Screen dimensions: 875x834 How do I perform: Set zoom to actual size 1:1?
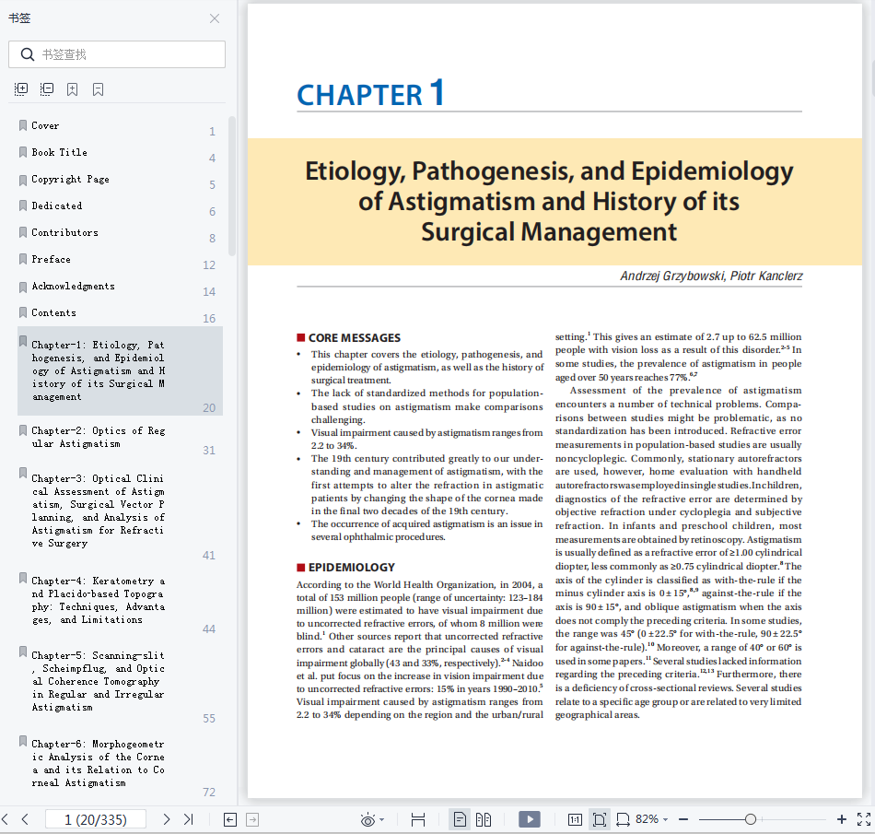(575, 819)
